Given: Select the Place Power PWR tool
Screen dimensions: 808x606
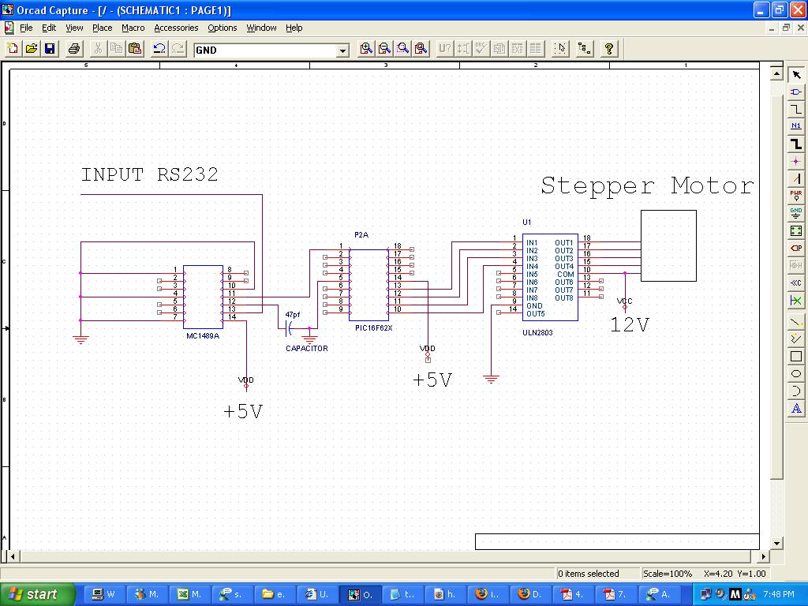Looking at the screenshot, I should tap(796, 196).
